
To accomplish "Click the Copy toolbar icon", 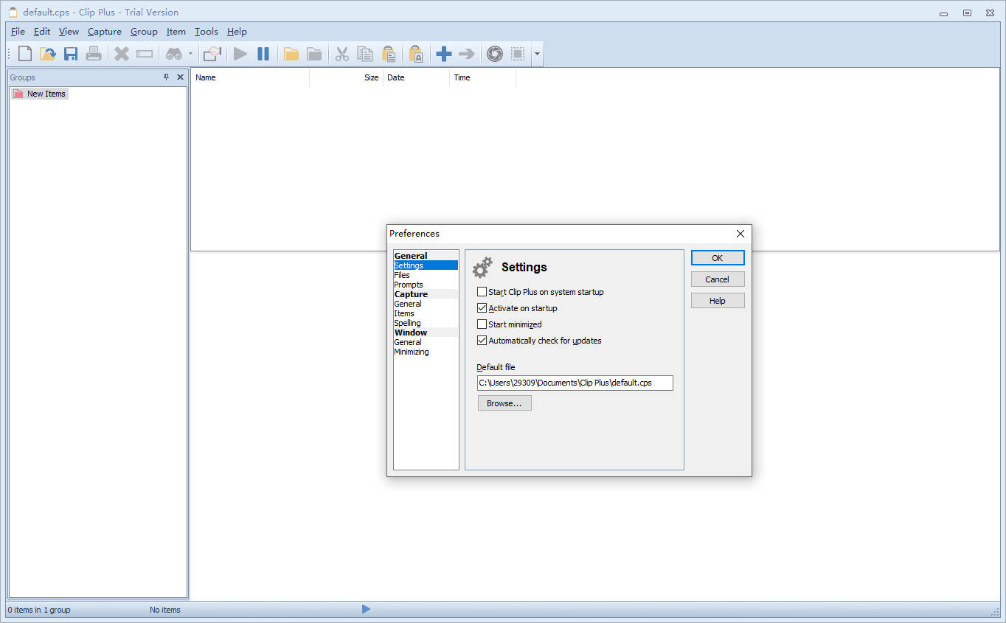I will 365,54.
